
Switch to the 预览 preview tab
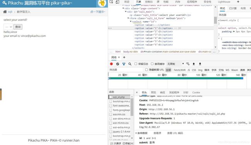click(153, 92)
